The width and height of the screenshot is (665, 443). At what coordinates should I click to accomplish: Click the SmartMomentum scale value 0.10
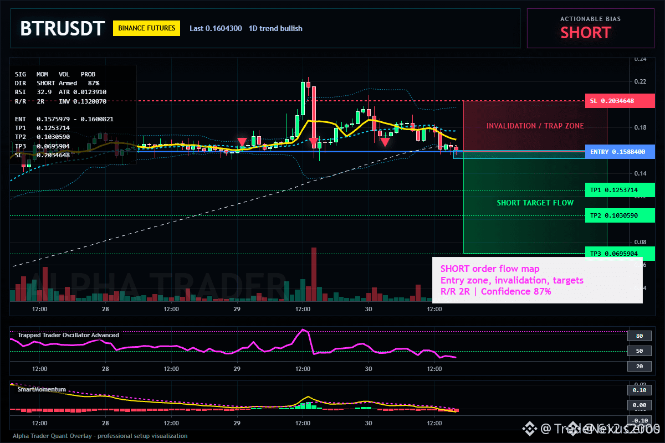[639, 390]
